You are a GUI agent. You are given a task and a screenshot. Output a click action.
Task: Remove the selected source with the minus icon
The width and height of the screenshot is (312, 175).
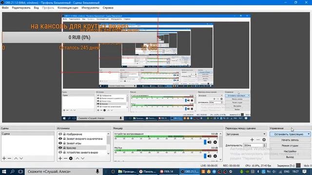(x=65, y=158)
